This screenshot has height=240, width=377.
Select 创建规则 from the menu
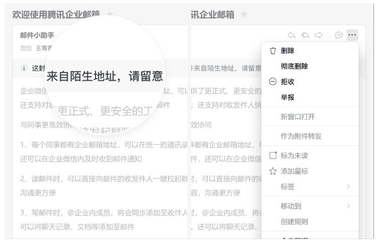[294, 221]
